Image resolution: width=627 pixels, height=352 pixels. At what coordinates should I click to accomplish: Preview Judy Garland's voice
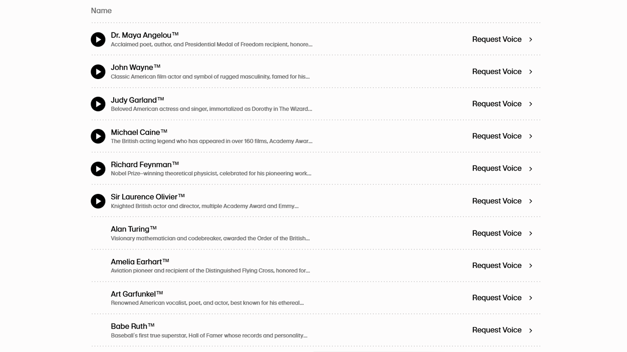(x=98, y=104)
